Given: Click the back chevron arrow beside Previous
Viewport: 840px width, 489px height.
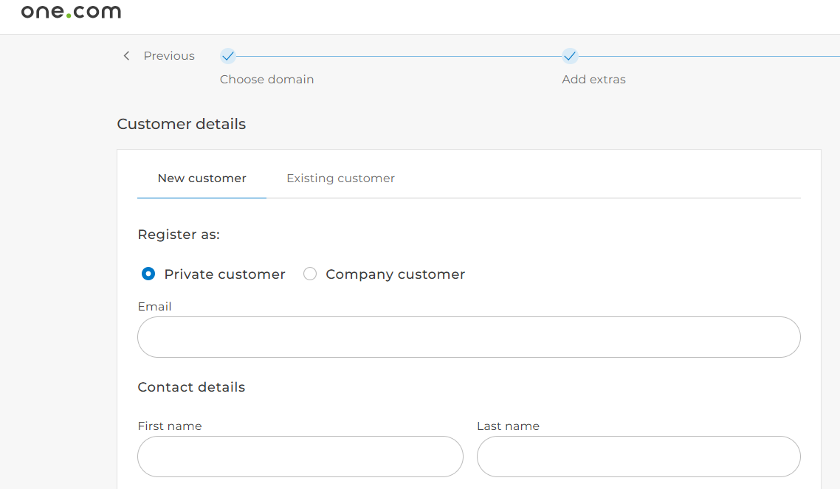Looking at the screenshot, I should pyautogui.click(x=126, y=55).
